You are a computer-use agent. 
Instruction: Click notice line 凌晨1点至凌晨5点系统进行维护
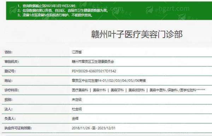point(55,15)
